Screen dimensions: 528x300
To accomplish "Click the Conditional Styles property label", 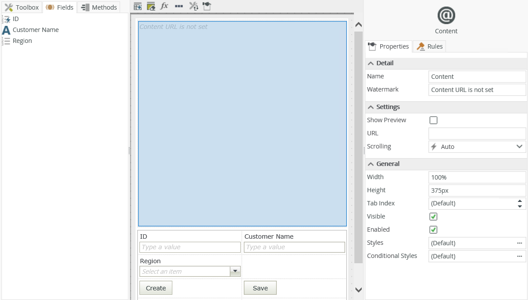I will [392, 256].
